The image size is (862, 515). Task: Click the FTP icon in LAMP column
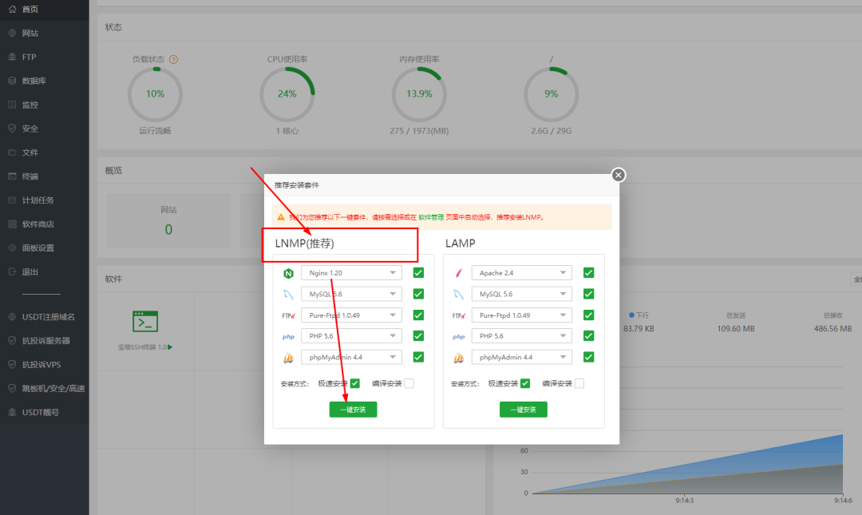pyautogui.click(x=458, y=316)
